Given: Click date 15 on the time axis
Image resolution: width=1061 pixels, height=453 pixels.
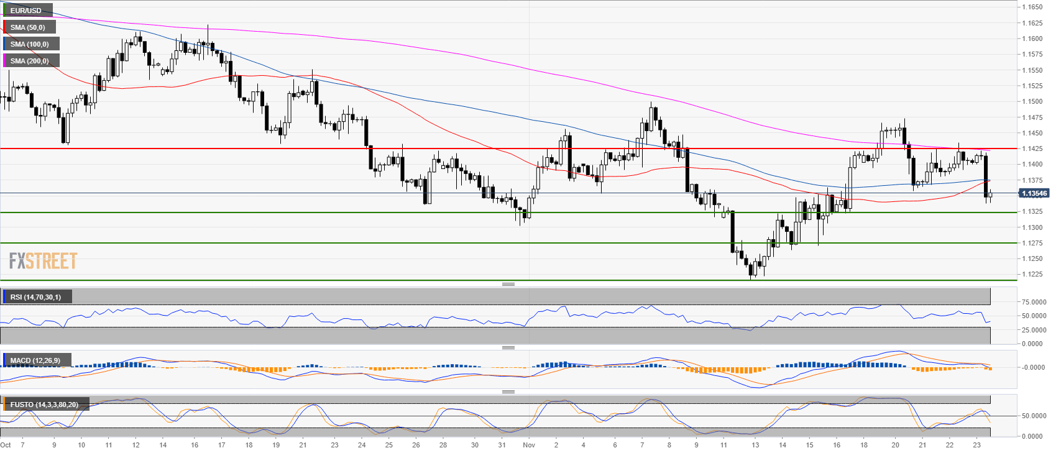Looking at the screenshot, I should tap(809, 445).
